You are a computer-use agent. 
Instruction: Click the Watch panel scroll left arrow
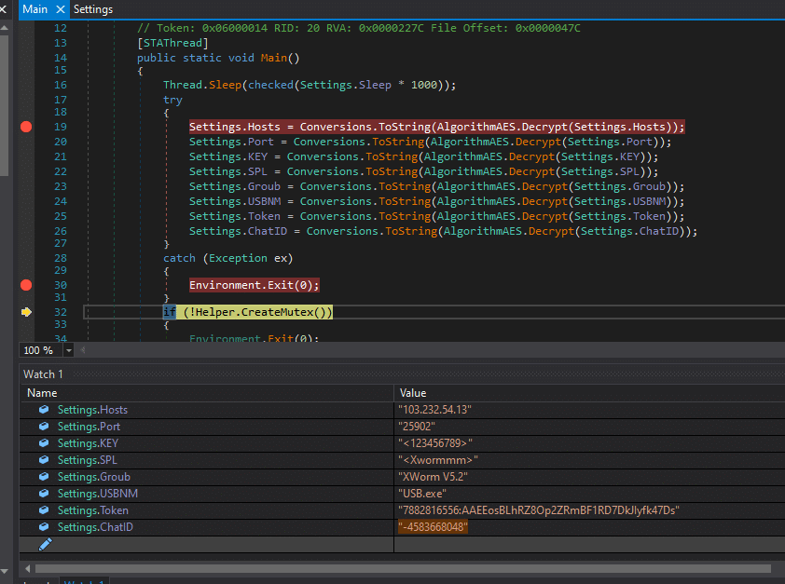click(28, 568)
